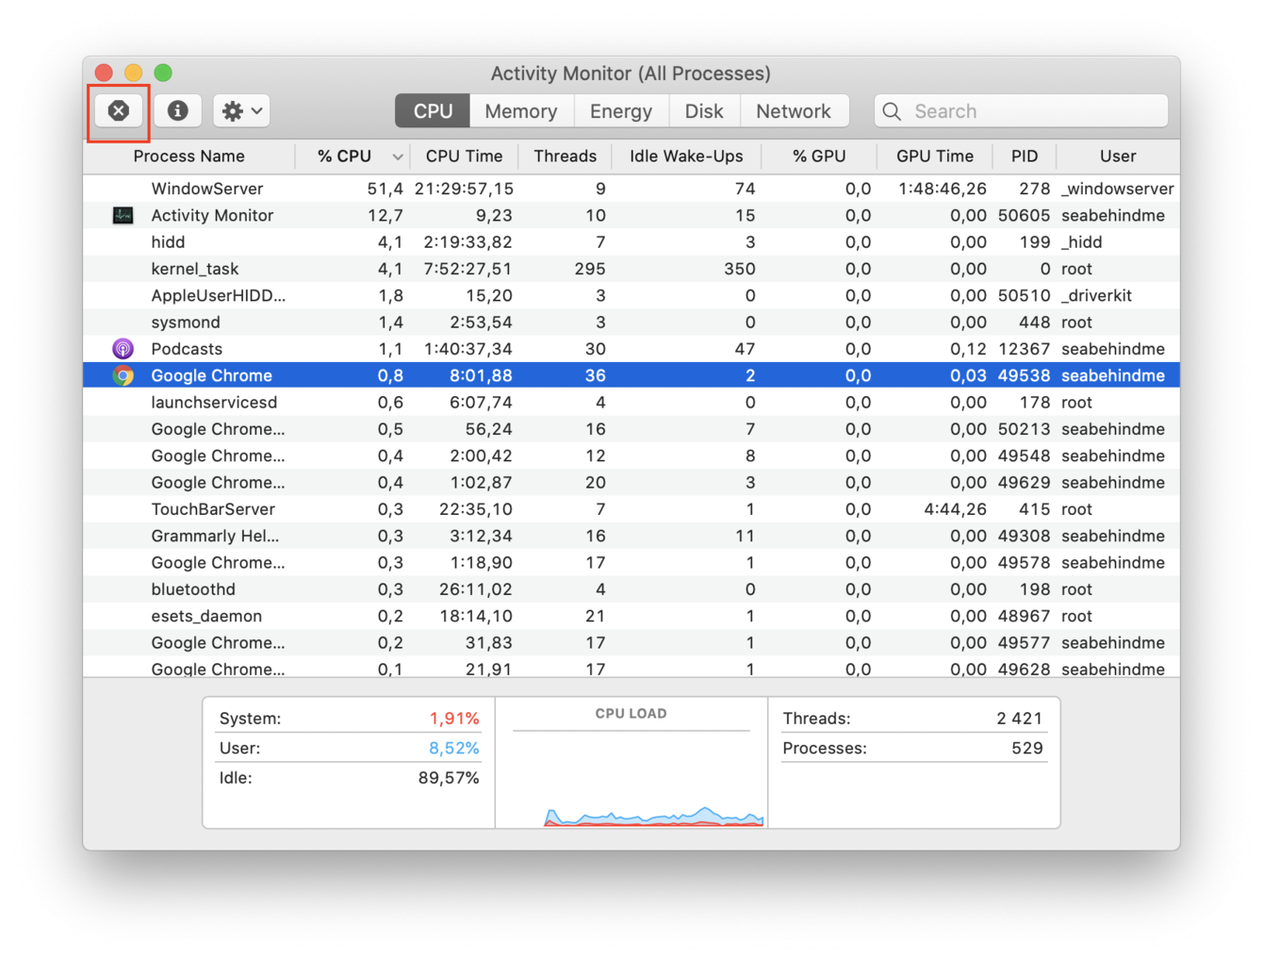
Task: Open the gear dropdown chevron
Action: coord(256,110)
